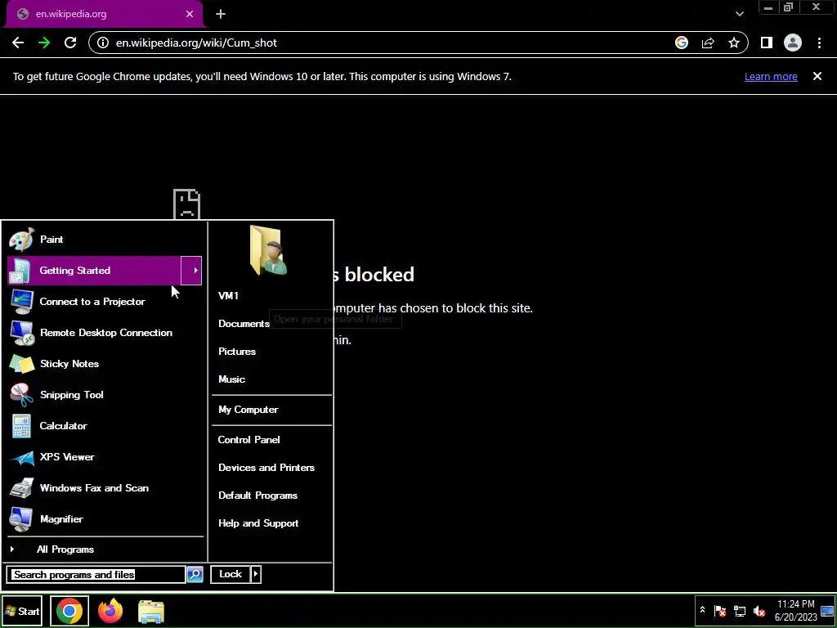Viewport: 837px width, 628px height.
Task: Go back in Chrome
Action: [x=18, y=43]
